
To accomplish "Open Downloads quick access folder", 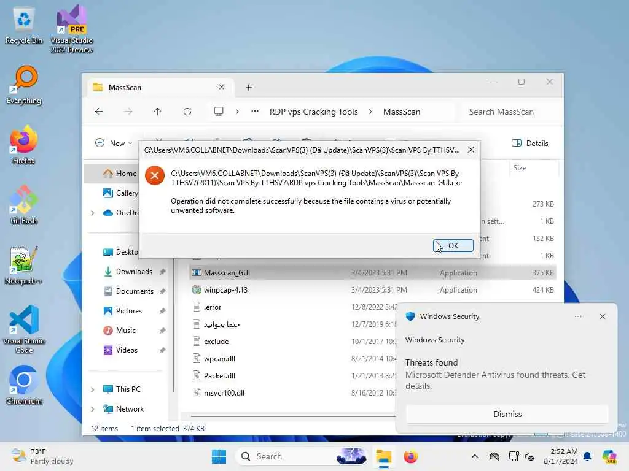I will [x=133, y=272].
